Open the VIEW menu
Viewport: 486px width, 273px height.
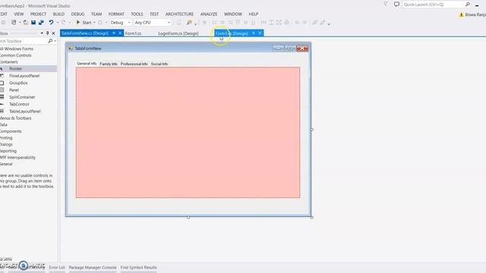(18, 14)
